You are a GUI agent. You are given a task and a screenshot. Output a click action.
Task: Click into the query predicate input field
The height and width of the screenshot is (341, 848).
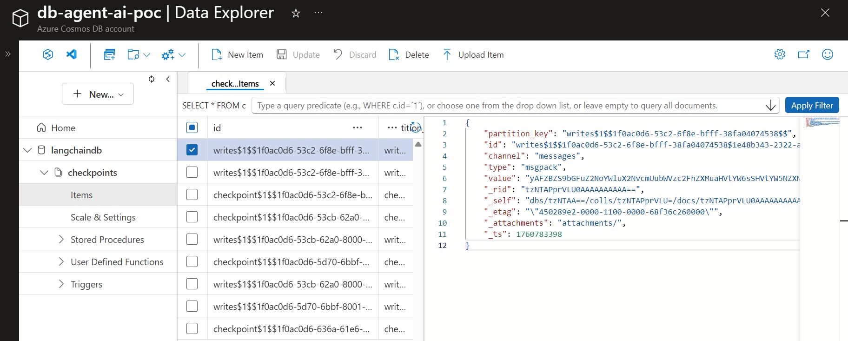coord(507,106)
